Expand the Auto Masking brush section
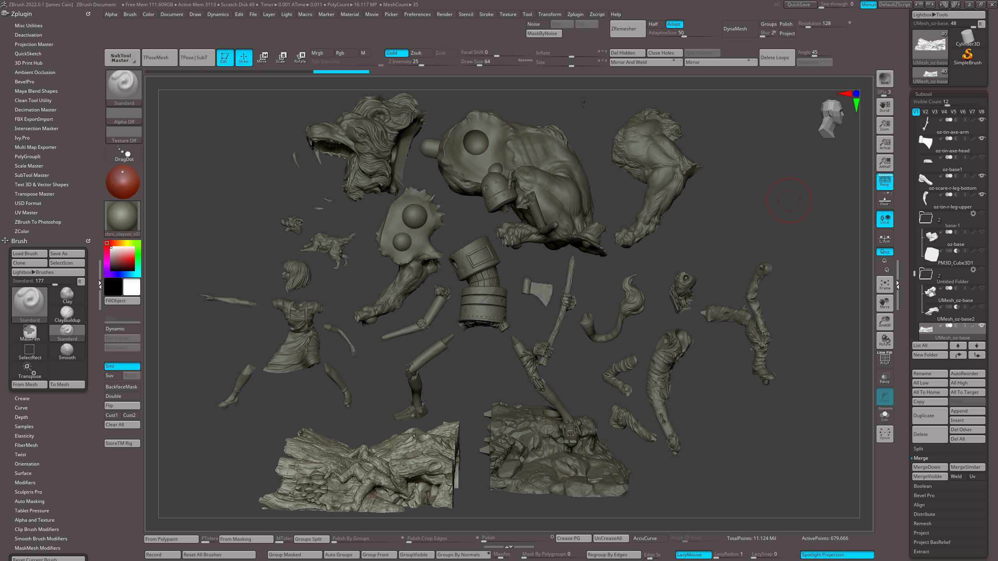This screenshot has height=561, width=998. [x=30, y=501]
